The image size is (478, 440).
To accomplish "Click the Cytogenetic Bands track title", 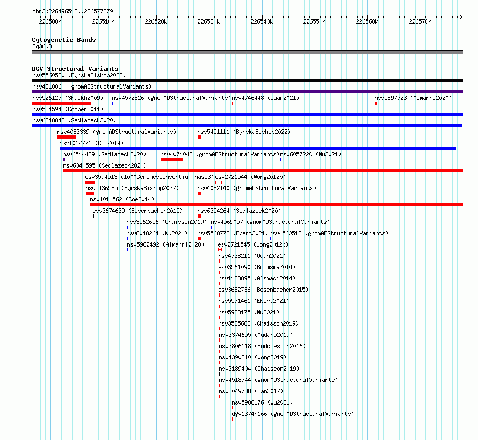I will [x=64, y=40].
